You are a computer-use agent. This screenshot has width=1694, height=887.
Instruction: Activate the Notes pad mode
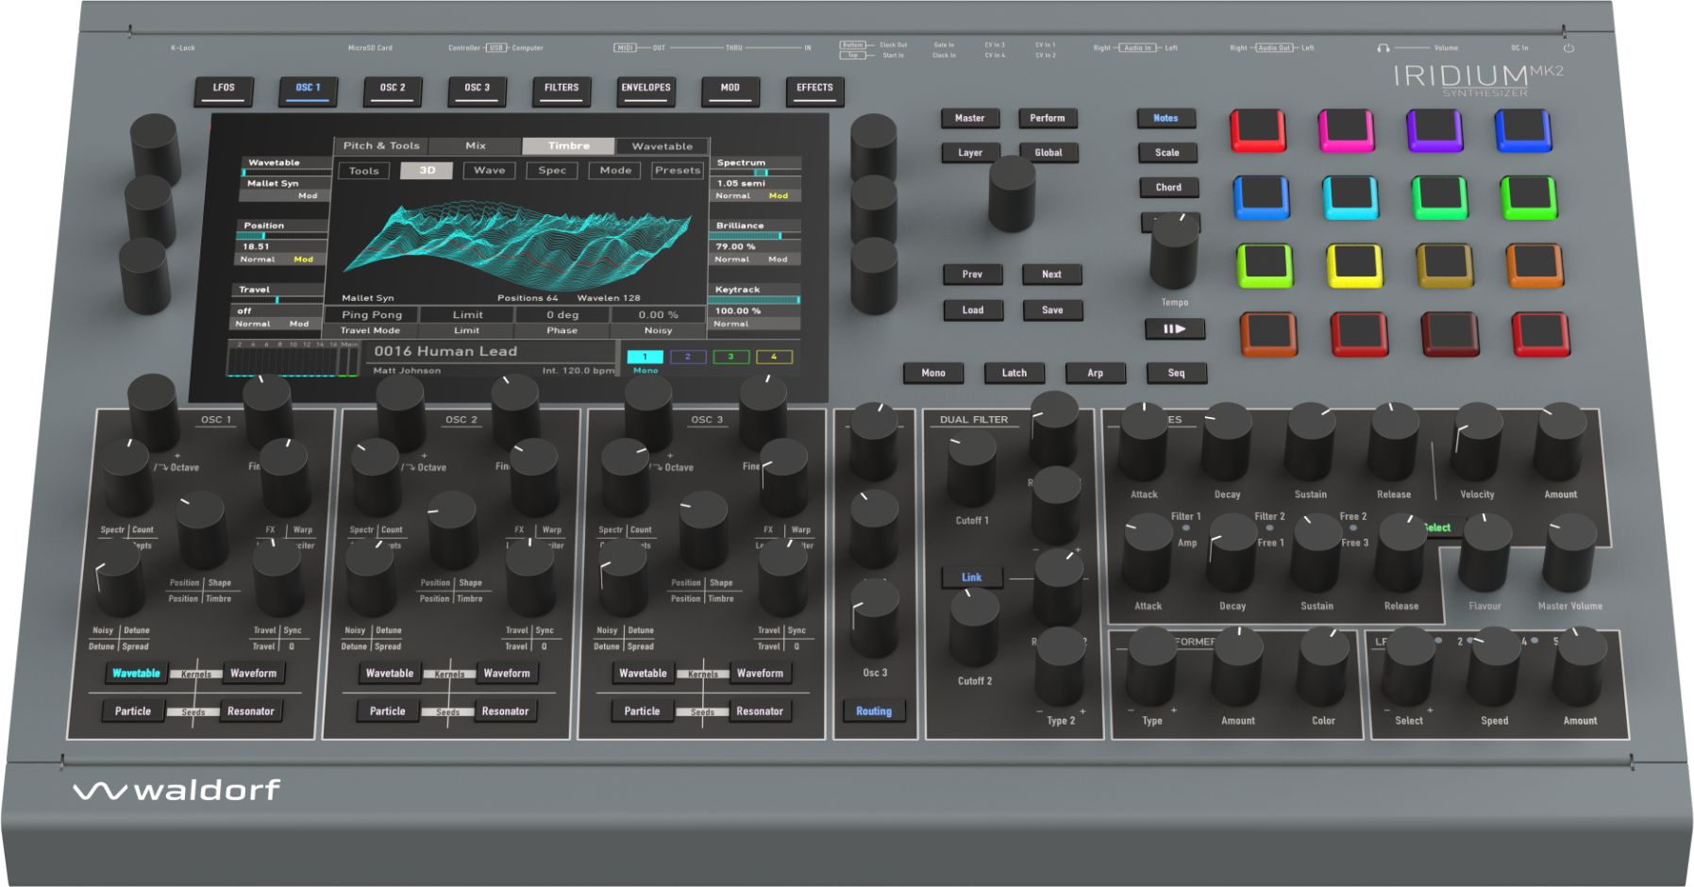click(x=1166, y=118)
